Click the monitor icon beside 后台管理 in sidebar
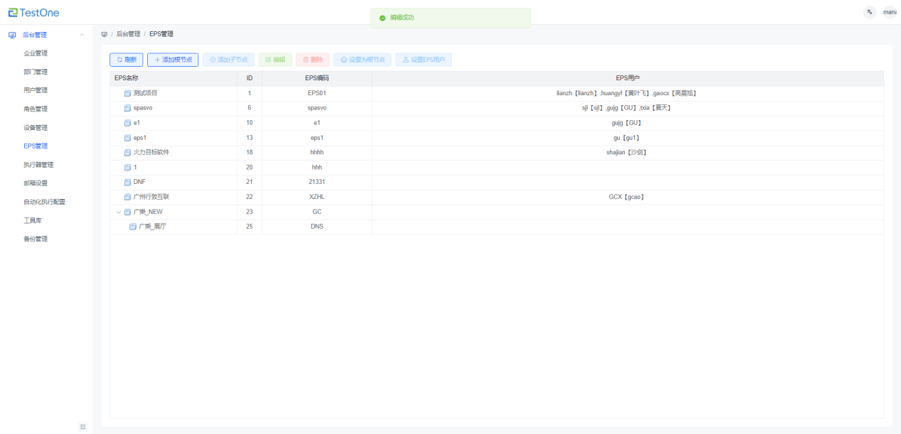This screenshot has width=901, height=434. [x=12, y=35]
